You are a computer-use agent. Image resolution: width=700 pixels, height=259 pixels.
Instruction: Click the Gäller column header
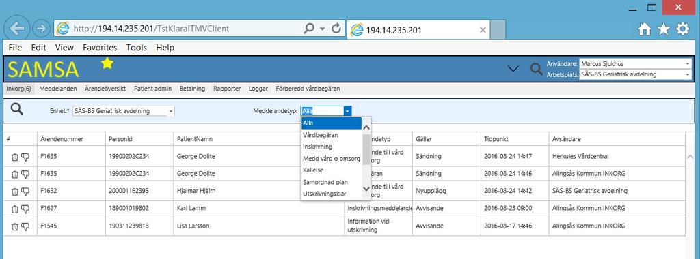(x=446, y=139)
